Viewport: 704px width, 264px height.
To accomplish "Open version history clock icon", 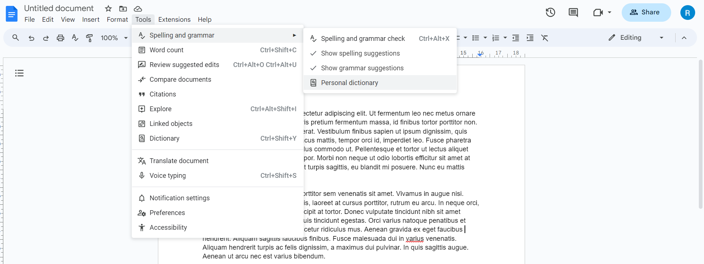I will click(551, 13).
